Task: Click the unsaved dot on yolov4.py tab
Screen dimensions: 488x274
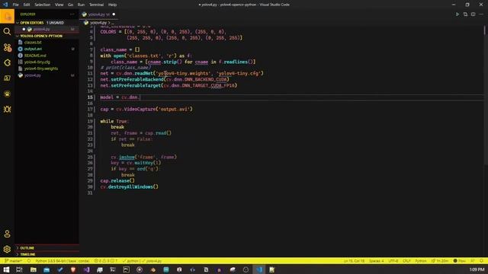Action: (x=114, y=14)
